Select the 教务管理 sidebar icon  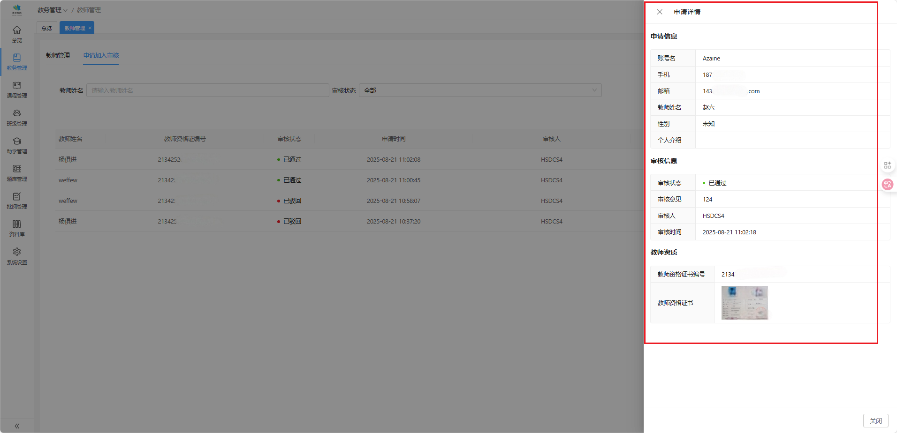[x=17, y=61]
